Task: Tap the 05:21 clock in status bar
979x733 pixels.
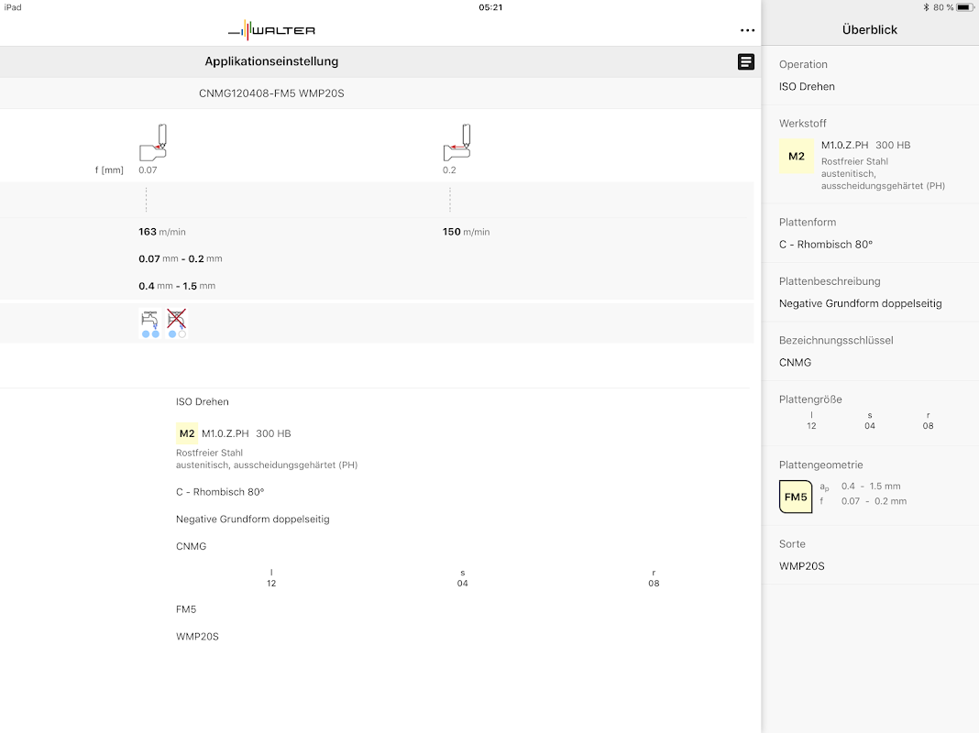Action: pyautogui.click(x=490, y=7)
